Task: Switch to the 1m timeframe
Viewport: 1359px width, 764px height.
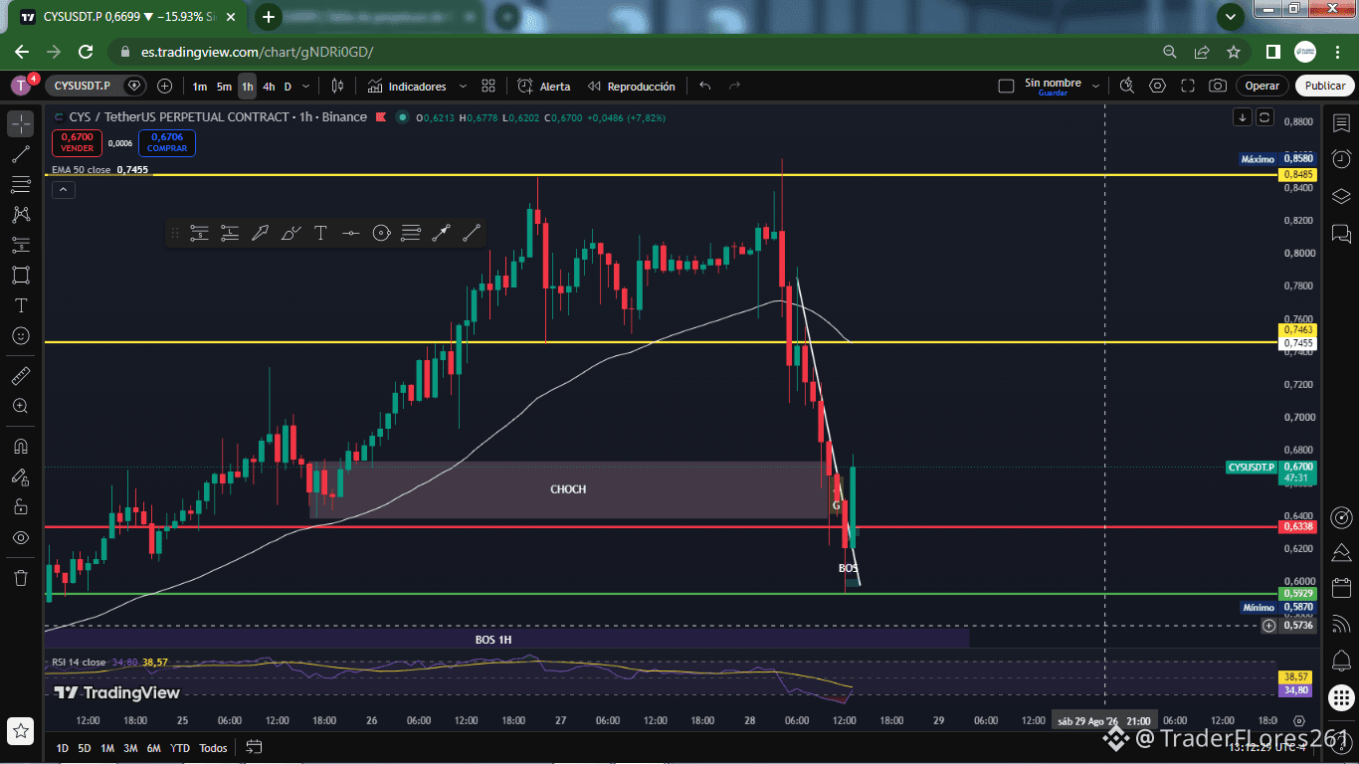Action: tap(200, 87)
